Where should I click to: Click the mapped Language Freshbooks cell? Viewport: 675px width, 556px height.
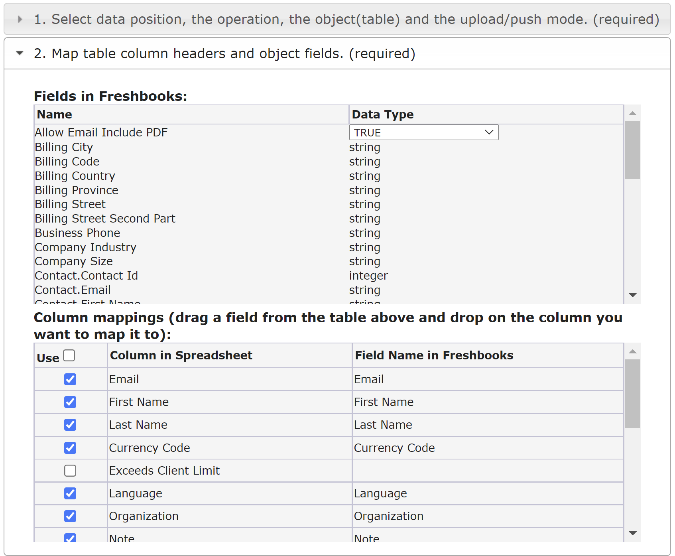(488, 493)
